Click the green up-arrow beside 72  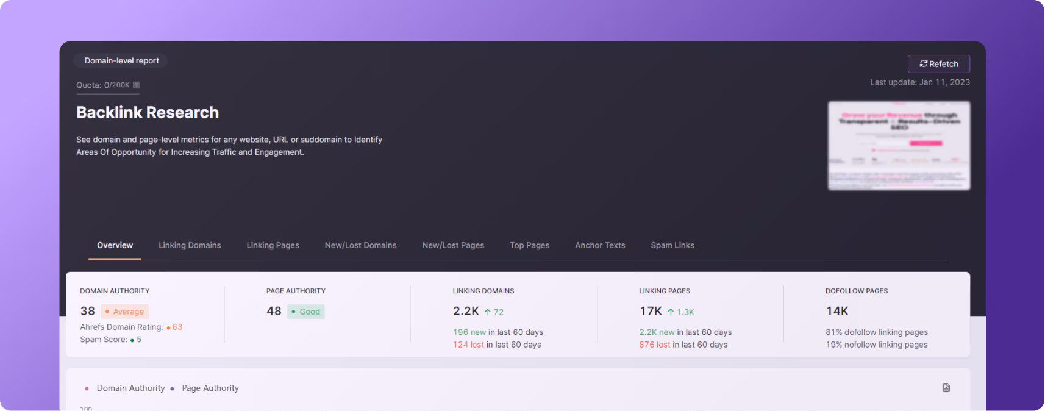[x=487, y=312]
